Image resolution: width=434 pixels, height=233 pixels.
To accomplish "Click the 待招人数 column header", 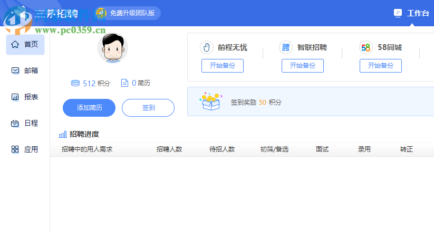I will click(222, 149).
